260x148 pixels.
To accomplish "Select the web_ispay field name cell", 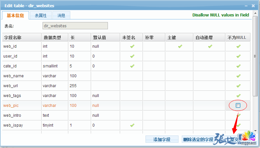I will click(22, 125).
